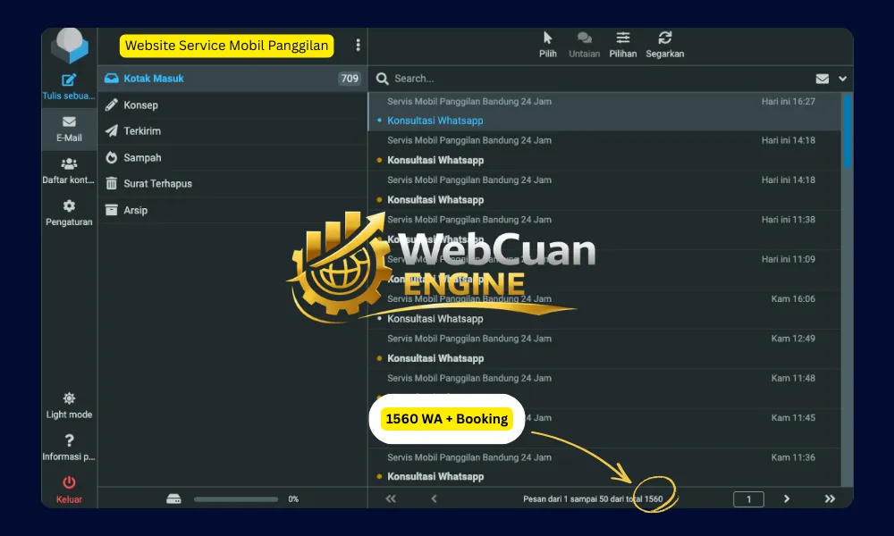
Task: Click the storage quota usage bar
Action: tap(235, 499)
